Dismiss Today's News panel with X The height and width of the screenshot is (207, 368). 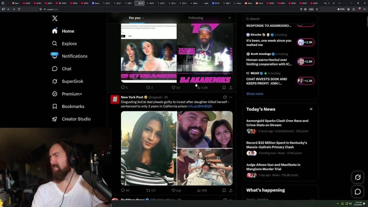[311, 109]
